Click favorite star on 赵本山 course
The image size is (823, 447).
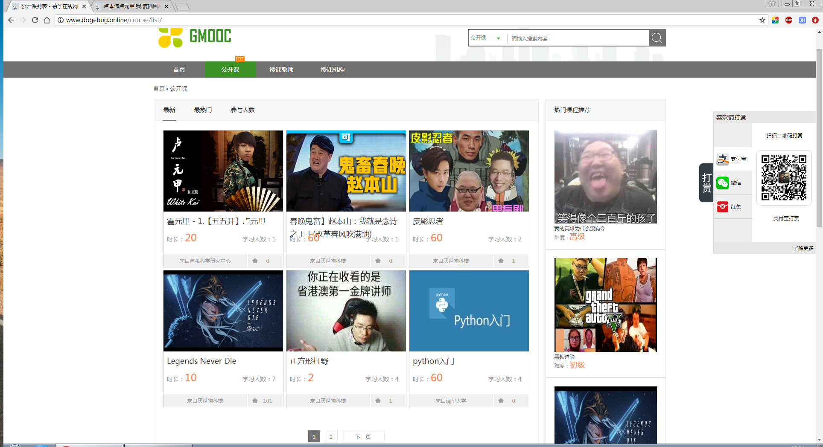click(378, 261)
